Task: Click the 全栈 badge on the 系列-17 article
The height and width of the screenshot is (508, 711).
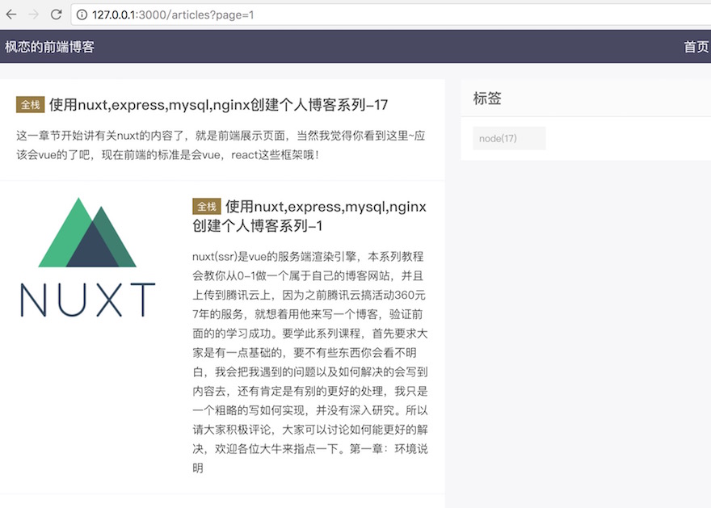Action: (x=30, y=105)
